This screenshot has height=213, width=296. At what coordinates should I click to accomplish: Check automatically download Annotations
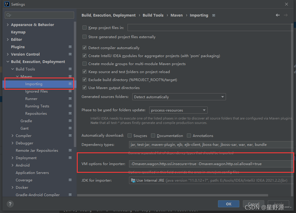[x=189, y=135]
